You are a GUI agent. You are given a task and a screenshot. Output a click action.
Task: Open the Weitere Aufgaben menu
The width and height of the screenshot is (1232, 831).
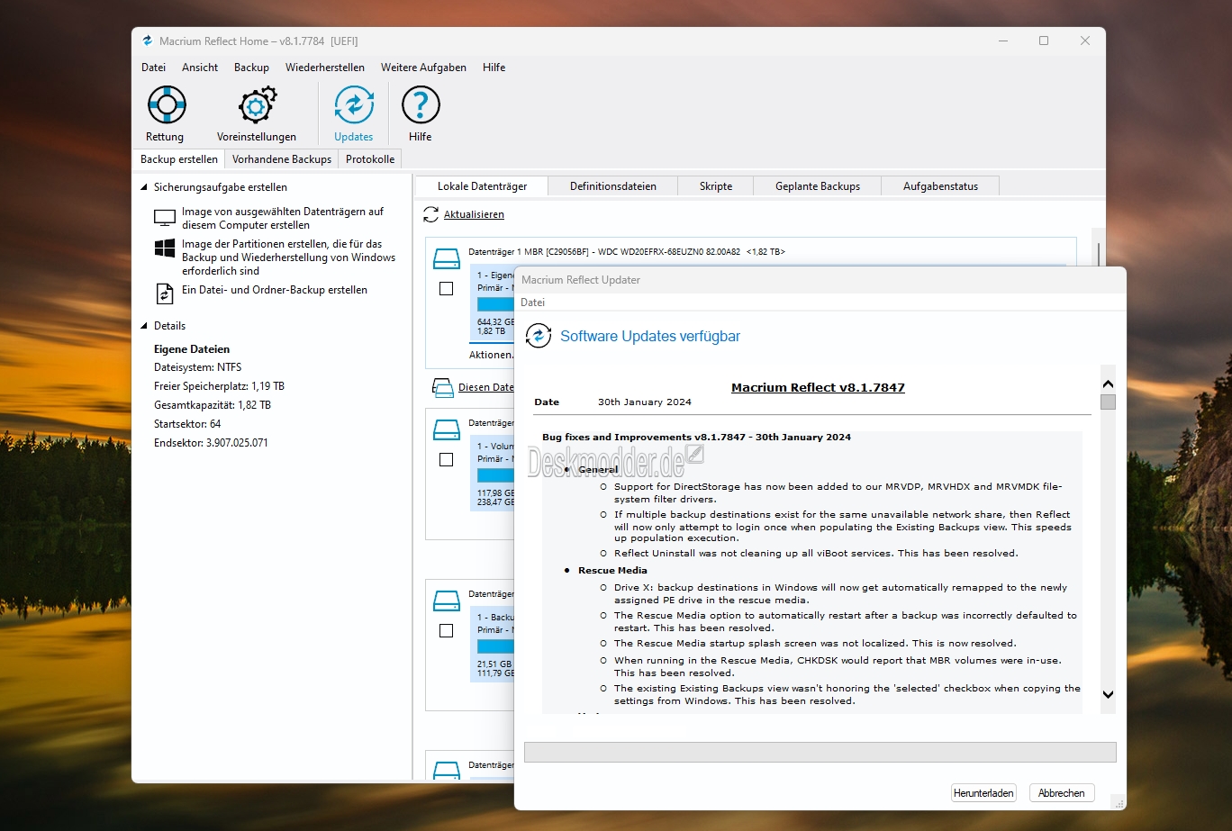coord(423,68)
